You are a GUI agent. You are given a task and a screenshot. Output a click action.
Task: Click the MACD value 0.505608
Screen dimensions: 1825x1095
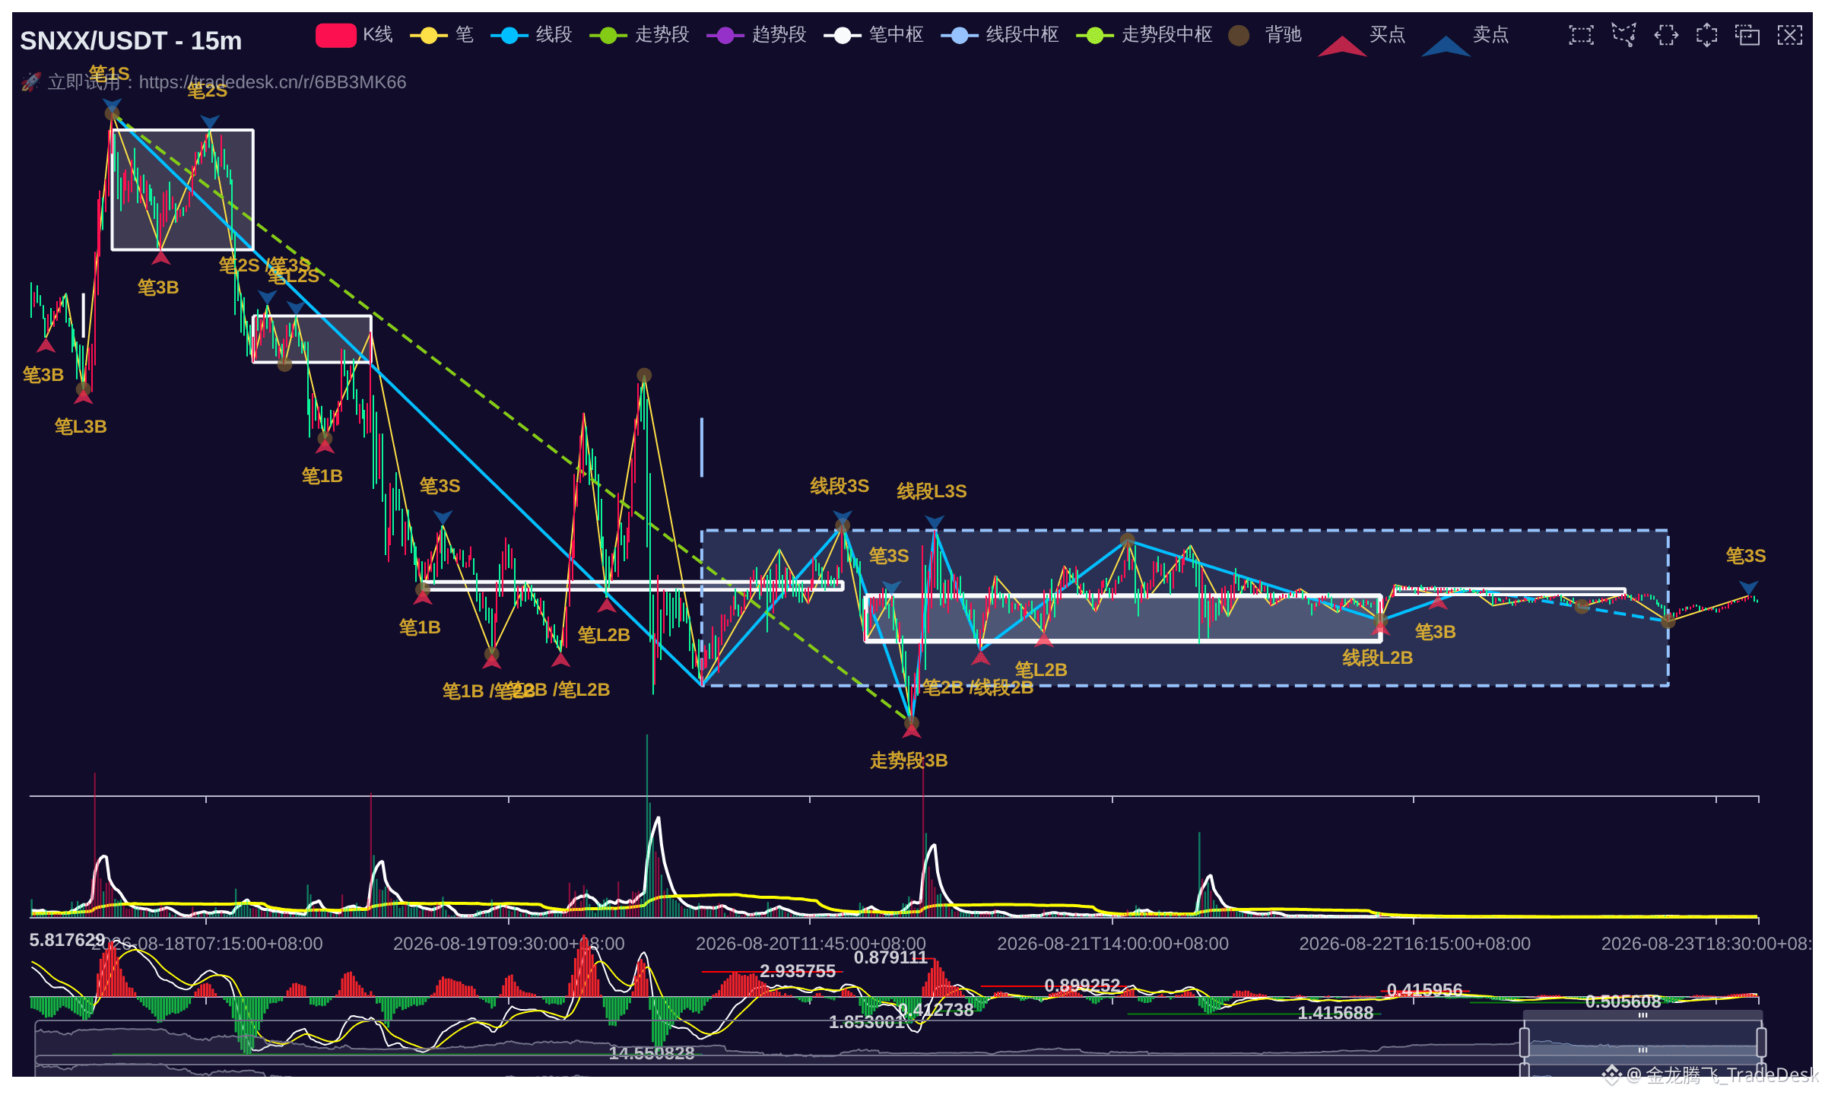point(1623,1001)
